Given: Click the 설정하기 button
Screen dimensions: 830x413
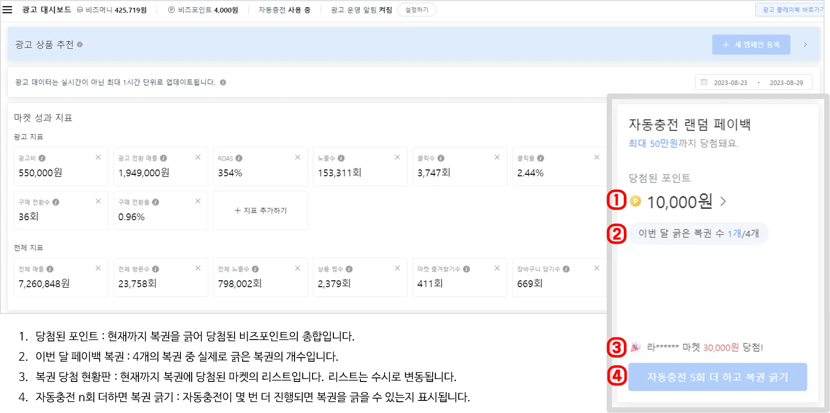Looking at the screenshot, I should 417,10.
